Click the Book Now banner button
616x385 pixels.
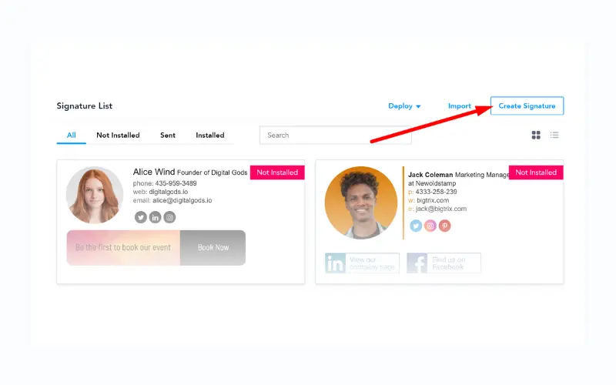tap(213, 247)
